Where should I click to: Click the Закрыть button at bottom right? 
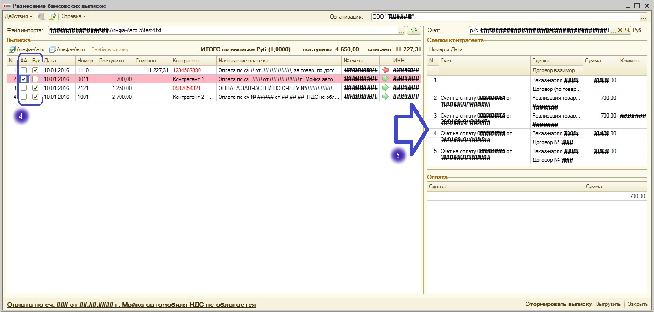(x=637, y=304)
